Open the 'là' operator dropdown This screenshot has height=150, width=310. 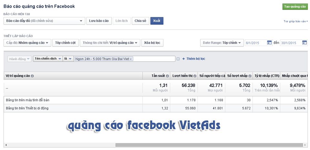tap(68, 59)
